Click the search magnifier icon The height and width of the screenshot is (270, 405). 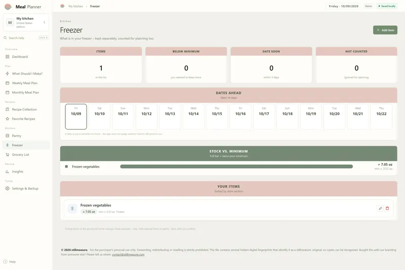5,38
